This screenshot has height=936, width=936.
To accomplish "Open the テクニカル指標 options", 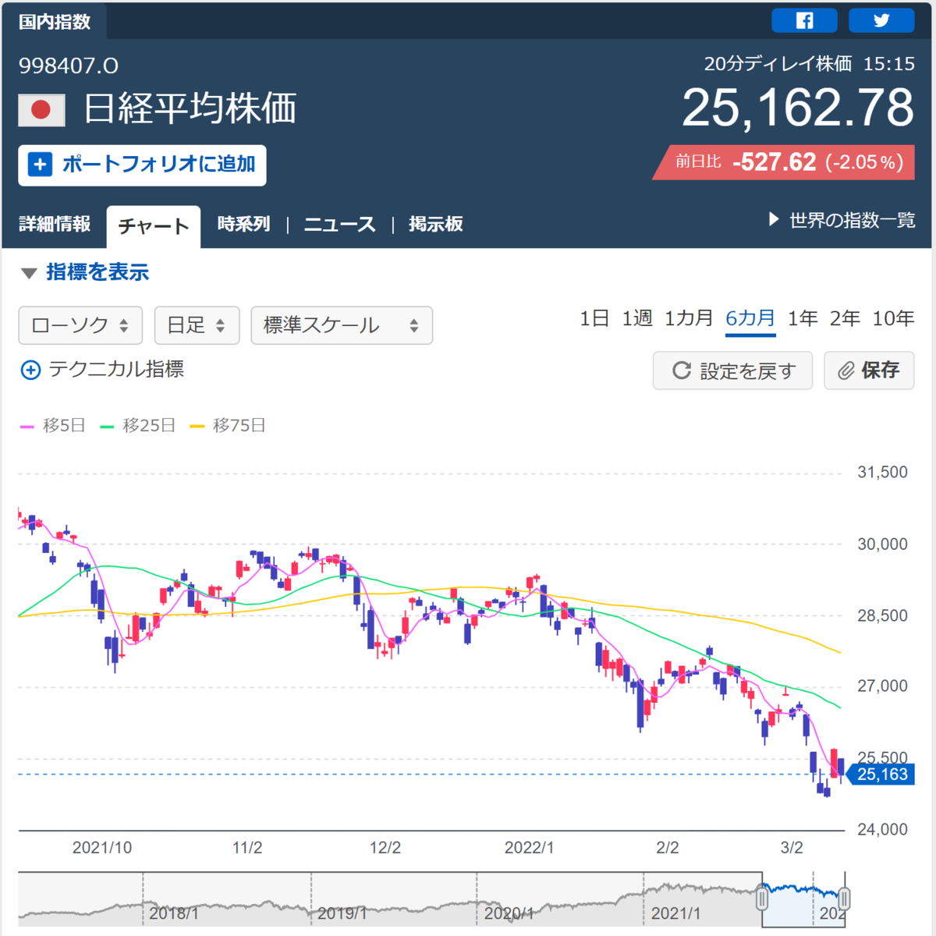I will (102, 369).
